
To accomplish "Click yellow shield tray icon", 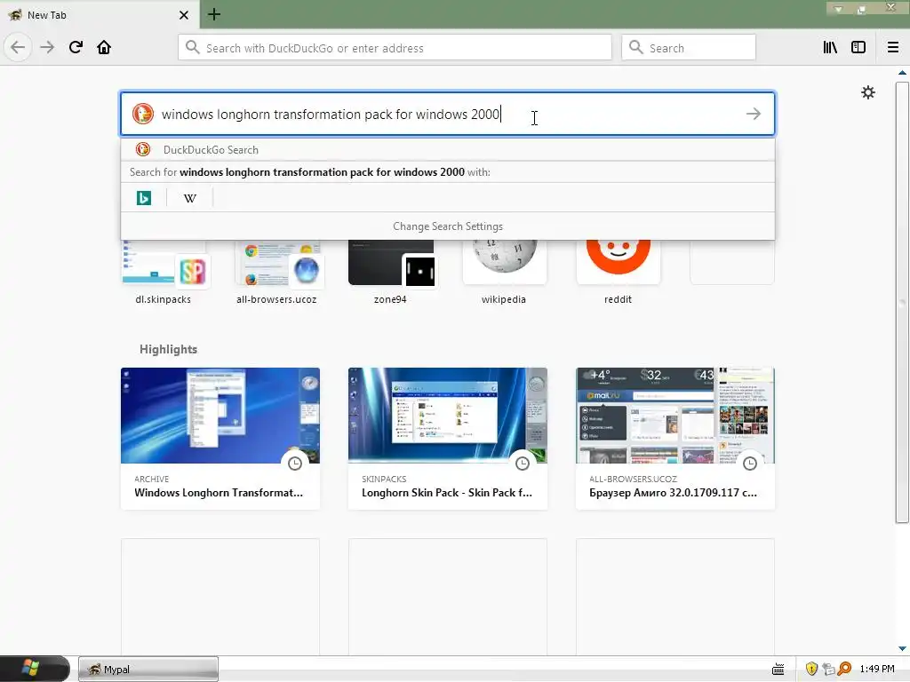I will (811, 670).
